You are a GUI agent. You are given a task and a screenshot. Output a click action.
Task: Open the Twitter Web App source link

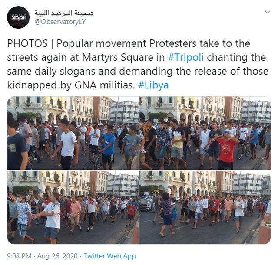point(110,256)
